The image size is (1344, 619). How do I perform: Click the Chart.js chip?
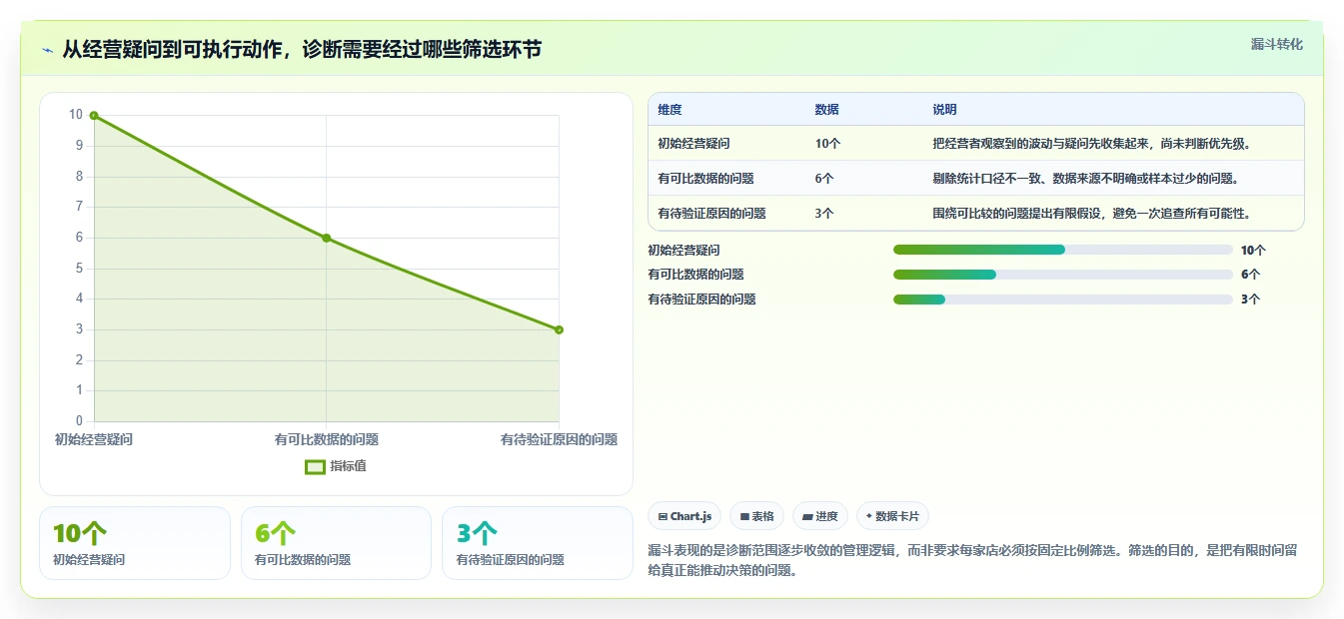(x=684, y=516)
